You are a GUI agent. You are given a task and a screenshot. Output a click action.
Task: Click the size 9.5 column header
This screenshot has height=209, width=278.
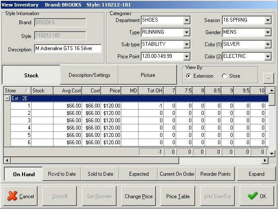pyautogui.click(x=242, y=91)
